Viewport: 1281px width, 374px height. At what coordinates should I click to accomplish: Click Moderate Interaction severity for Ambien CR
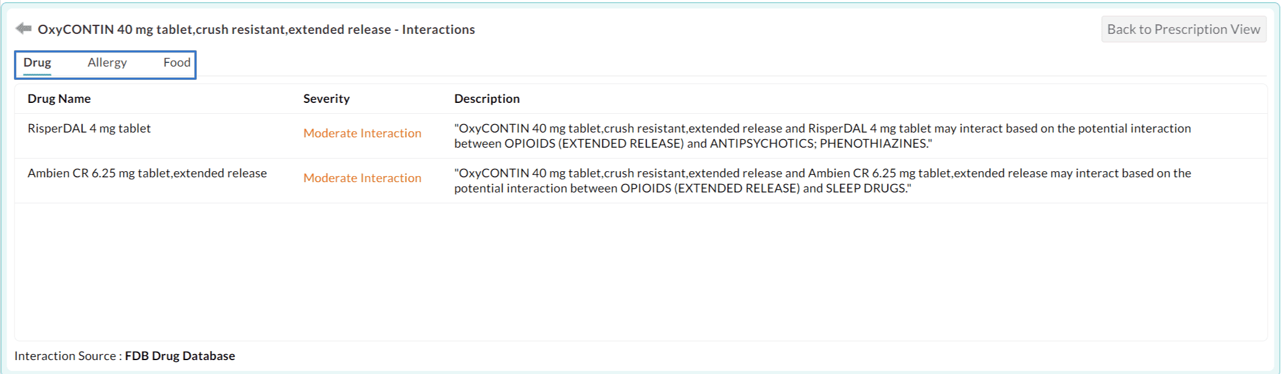[x=362, y=178]
